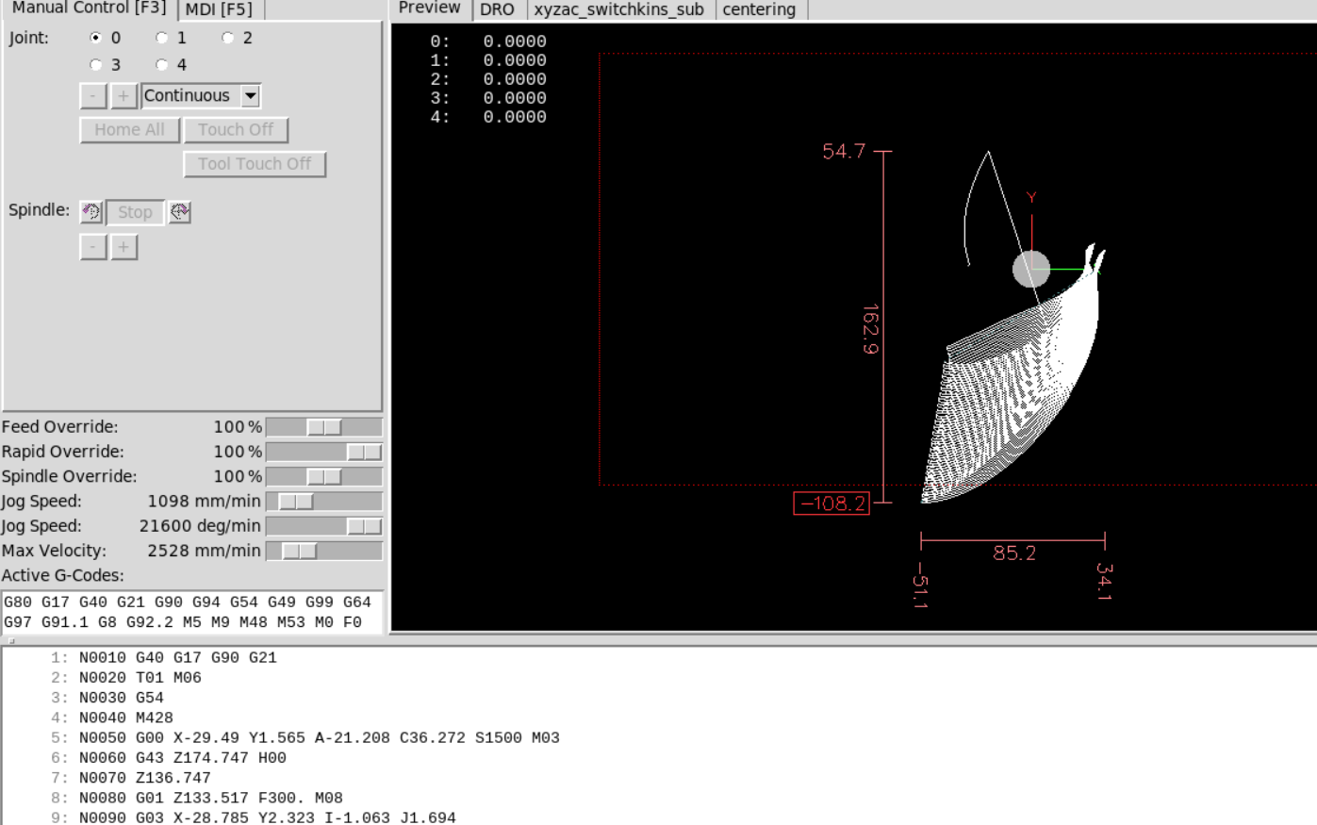Click the Home All button

129,129
